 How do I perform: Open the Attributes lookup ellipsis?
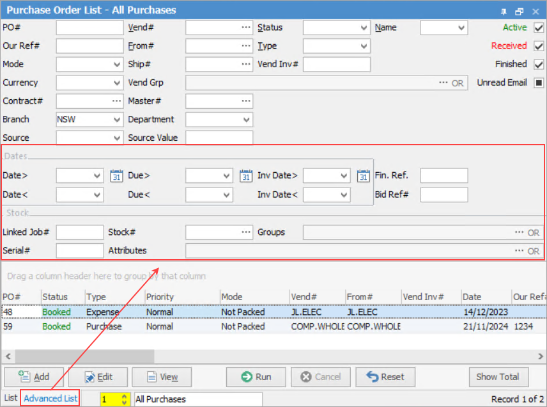click(519, 251)
